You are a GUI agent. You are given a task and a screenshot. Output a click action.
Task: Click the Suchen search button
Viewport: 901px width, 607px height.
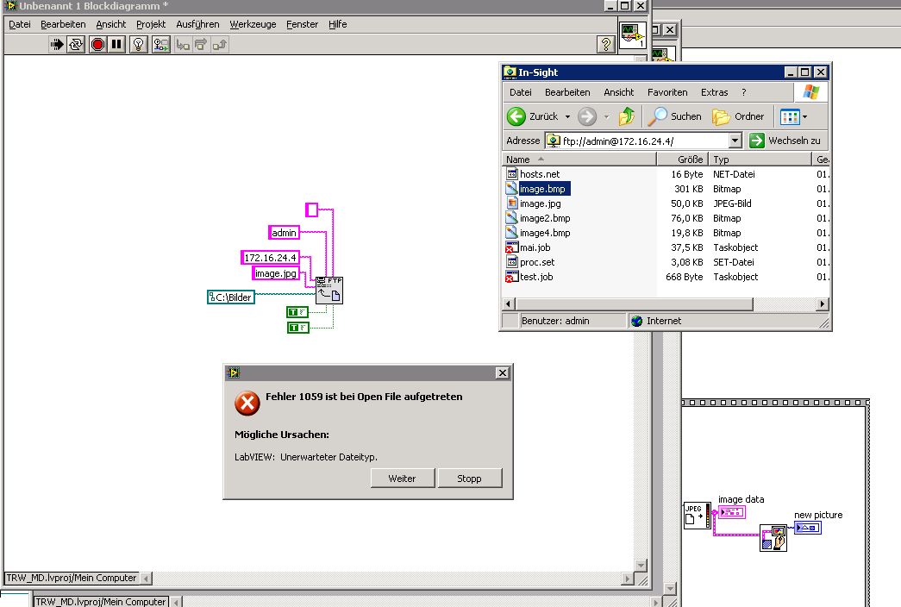(675, 116)
